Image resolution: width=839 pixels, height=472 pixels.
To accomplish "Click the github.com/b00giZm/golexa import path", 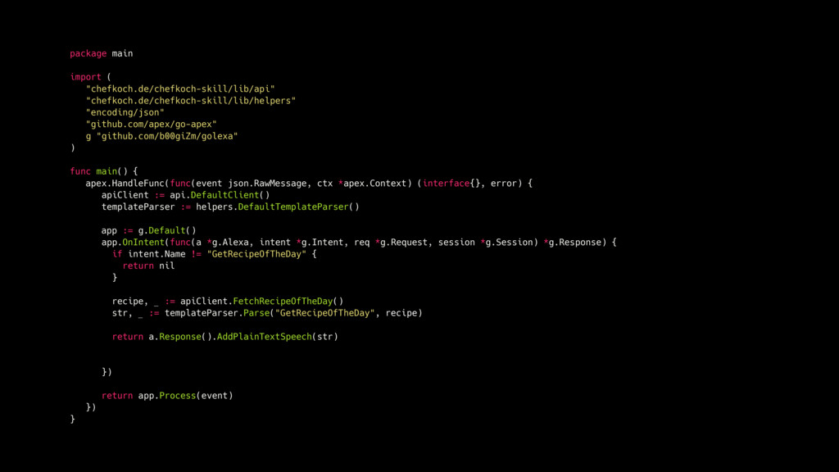I will 167,136.
